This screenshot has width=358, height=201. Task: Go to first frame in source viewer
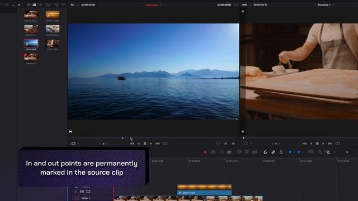tap(132, 143)
